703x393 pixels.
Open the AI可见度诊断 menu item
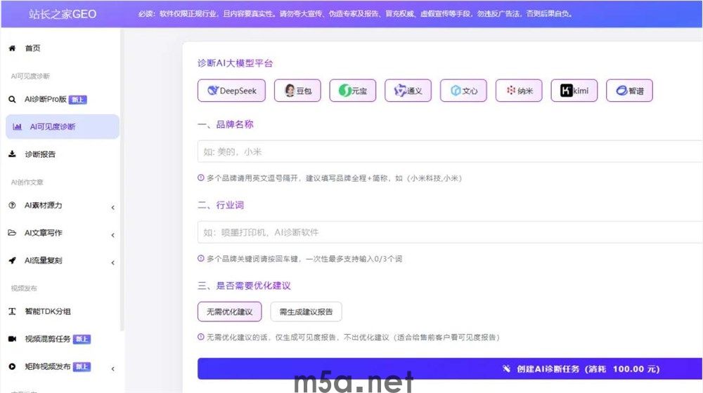(63, 127)
